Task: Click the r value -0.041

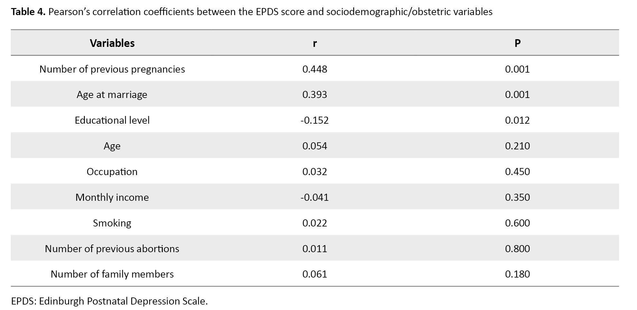Action: (x=315, y=197)
